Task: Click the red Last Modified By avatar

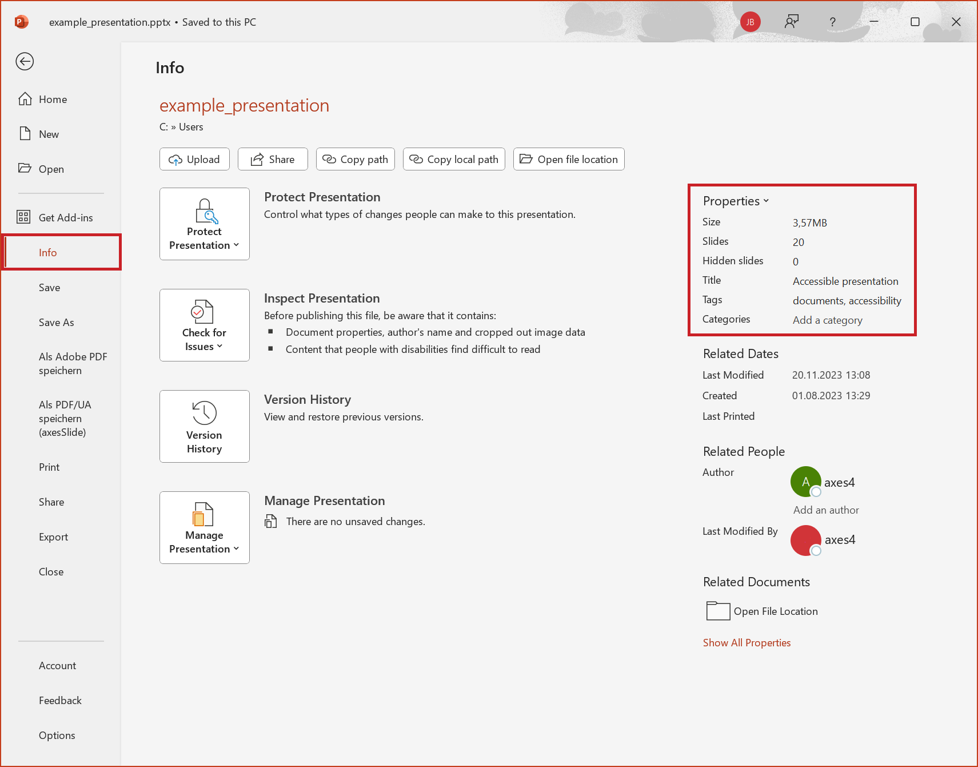Action: pyautogui.click(x=806, y=541)
